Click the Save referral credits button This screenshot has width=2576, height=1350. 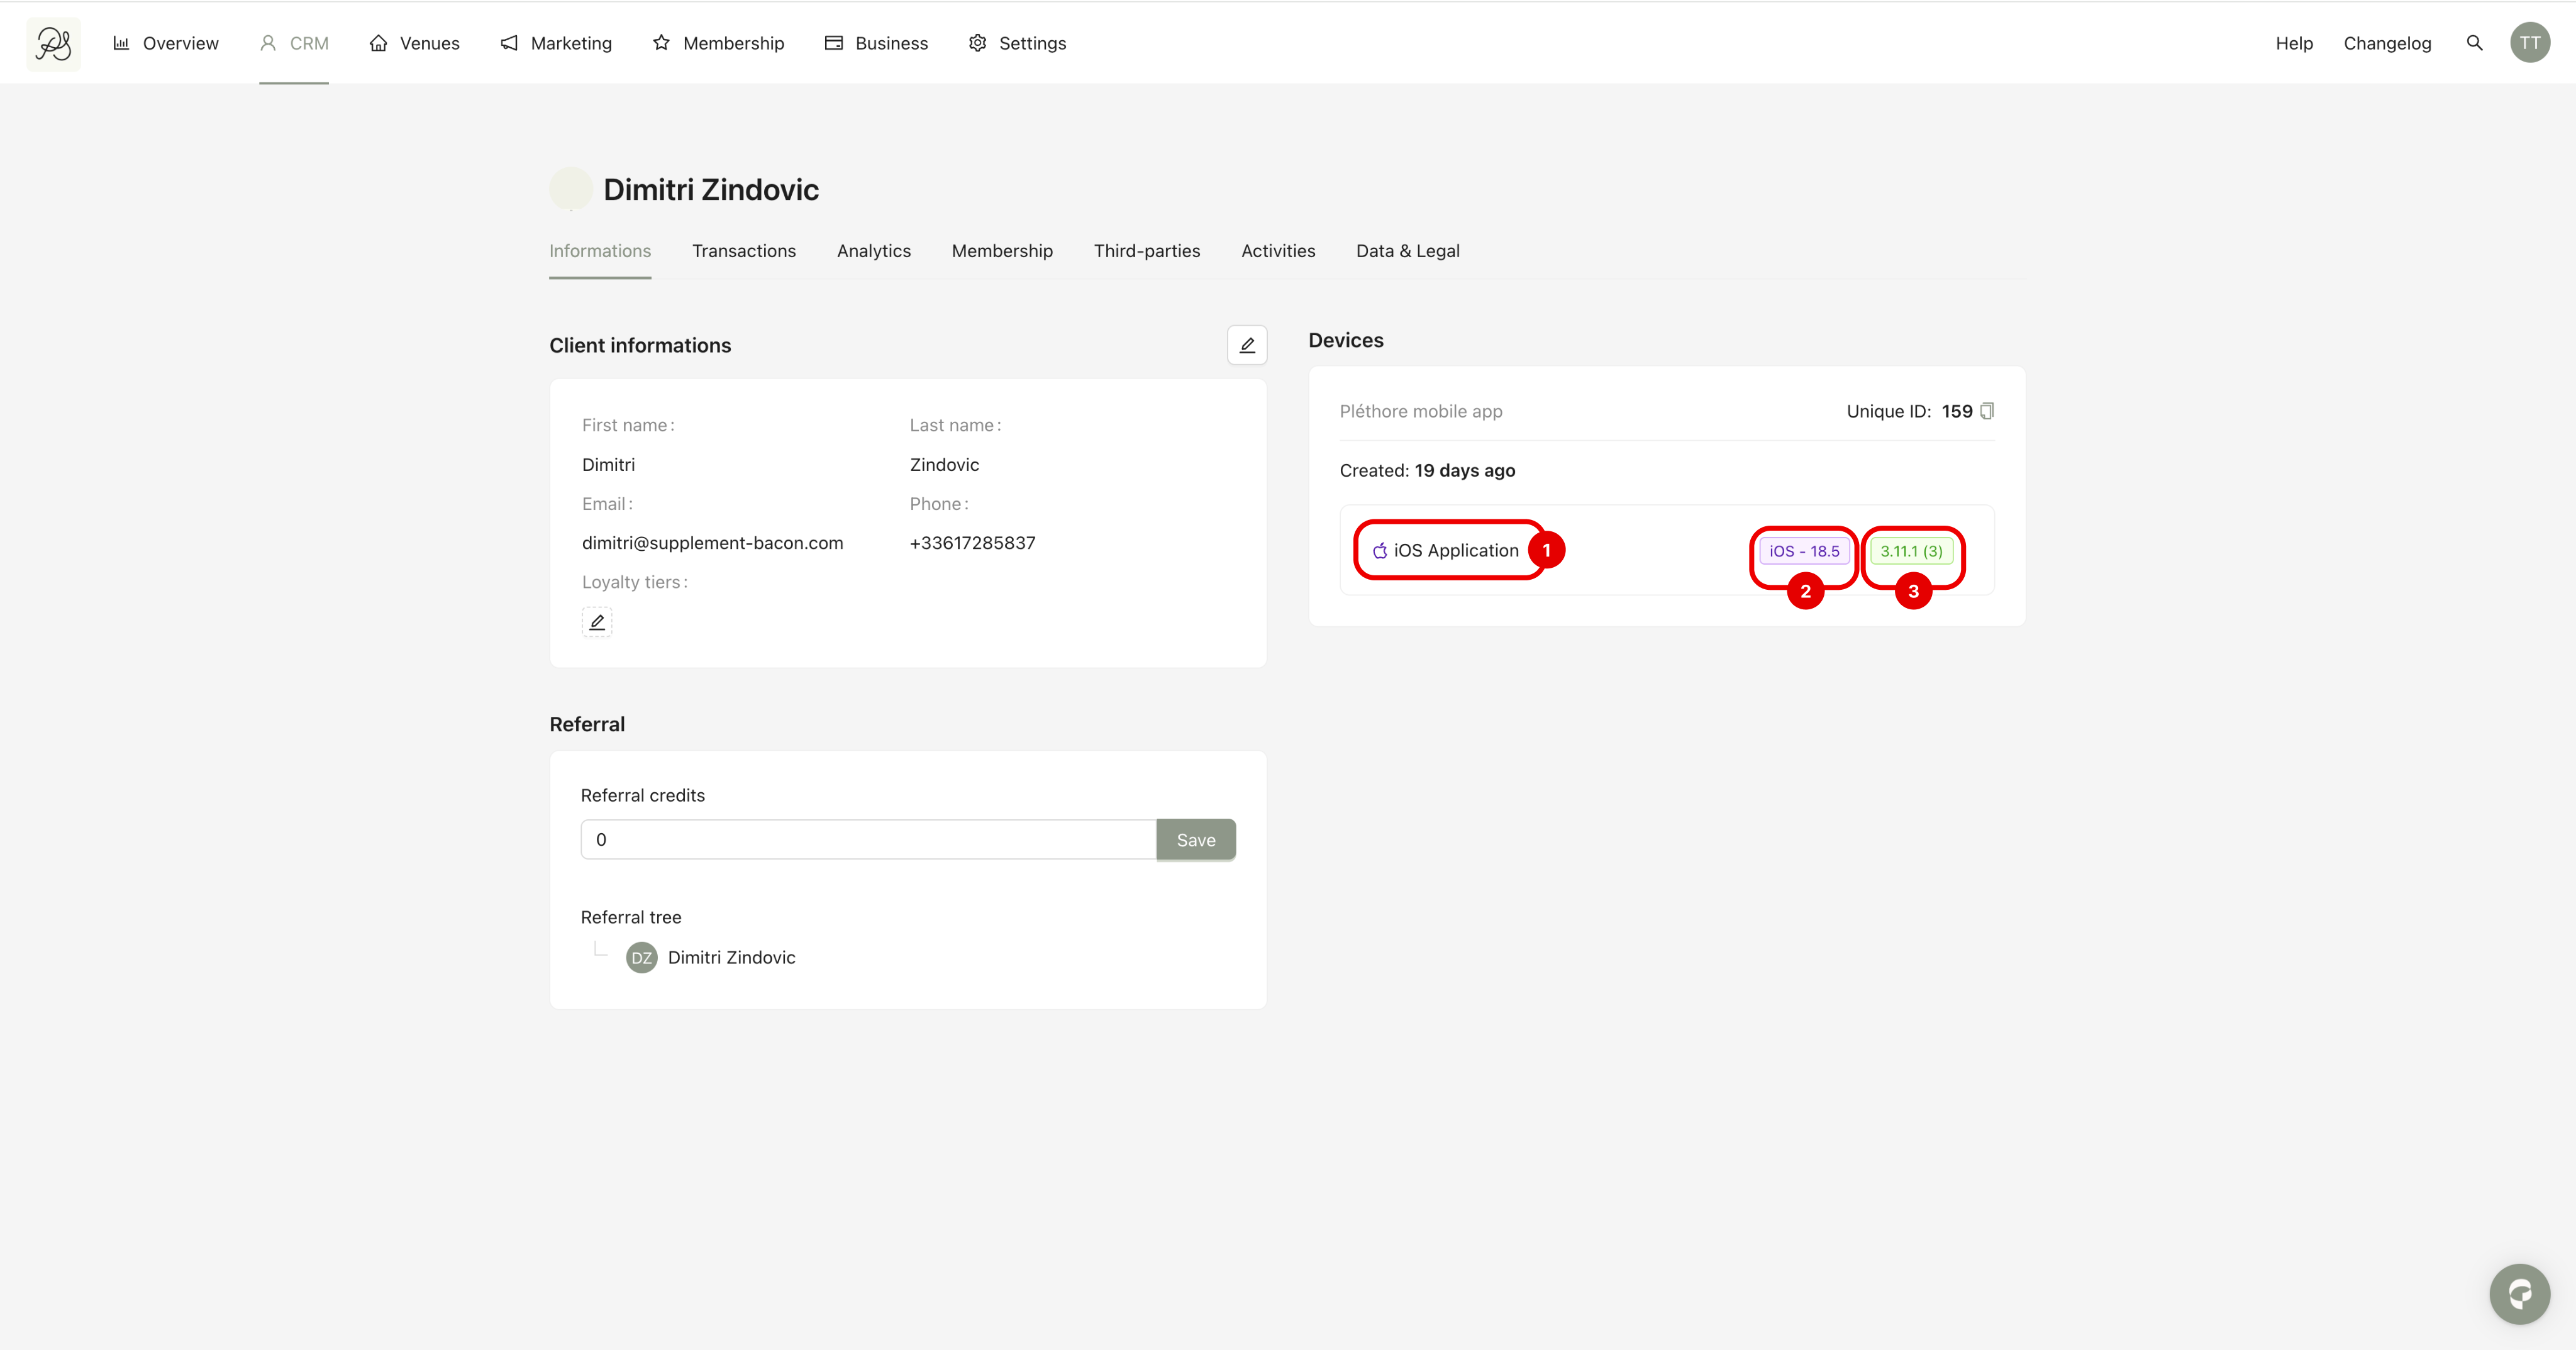point(1195,840)
